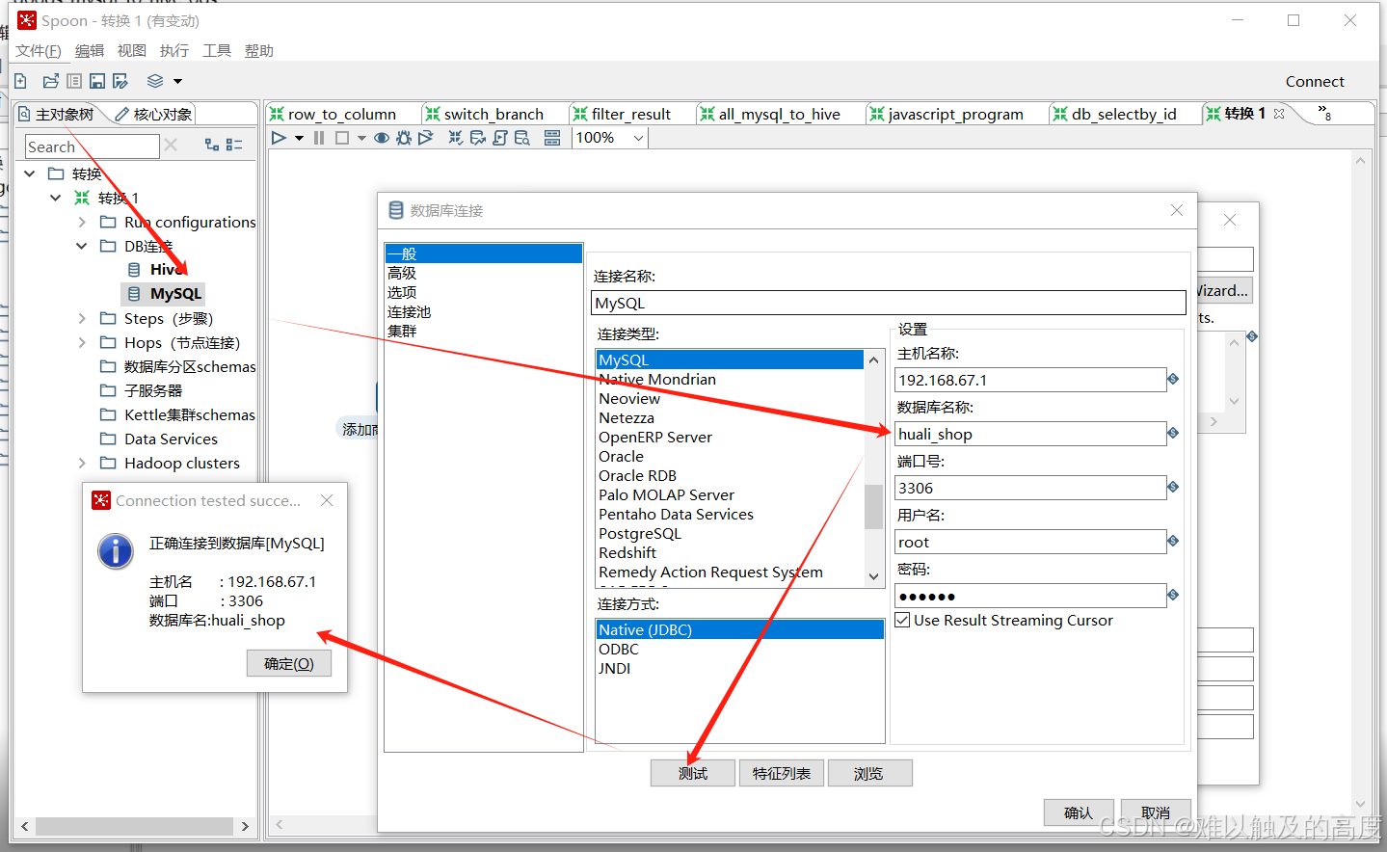Open the run options dropdown arrow
This screenshot has height=852, width=1387.
[299, 139]
